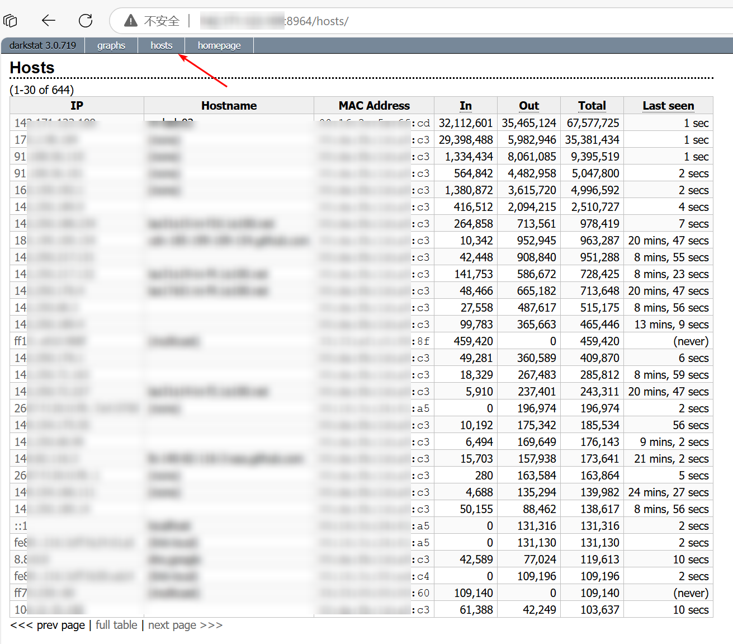Sort hosts by In column
Viewport: 733px width, 644px height.
coord(465,106)
